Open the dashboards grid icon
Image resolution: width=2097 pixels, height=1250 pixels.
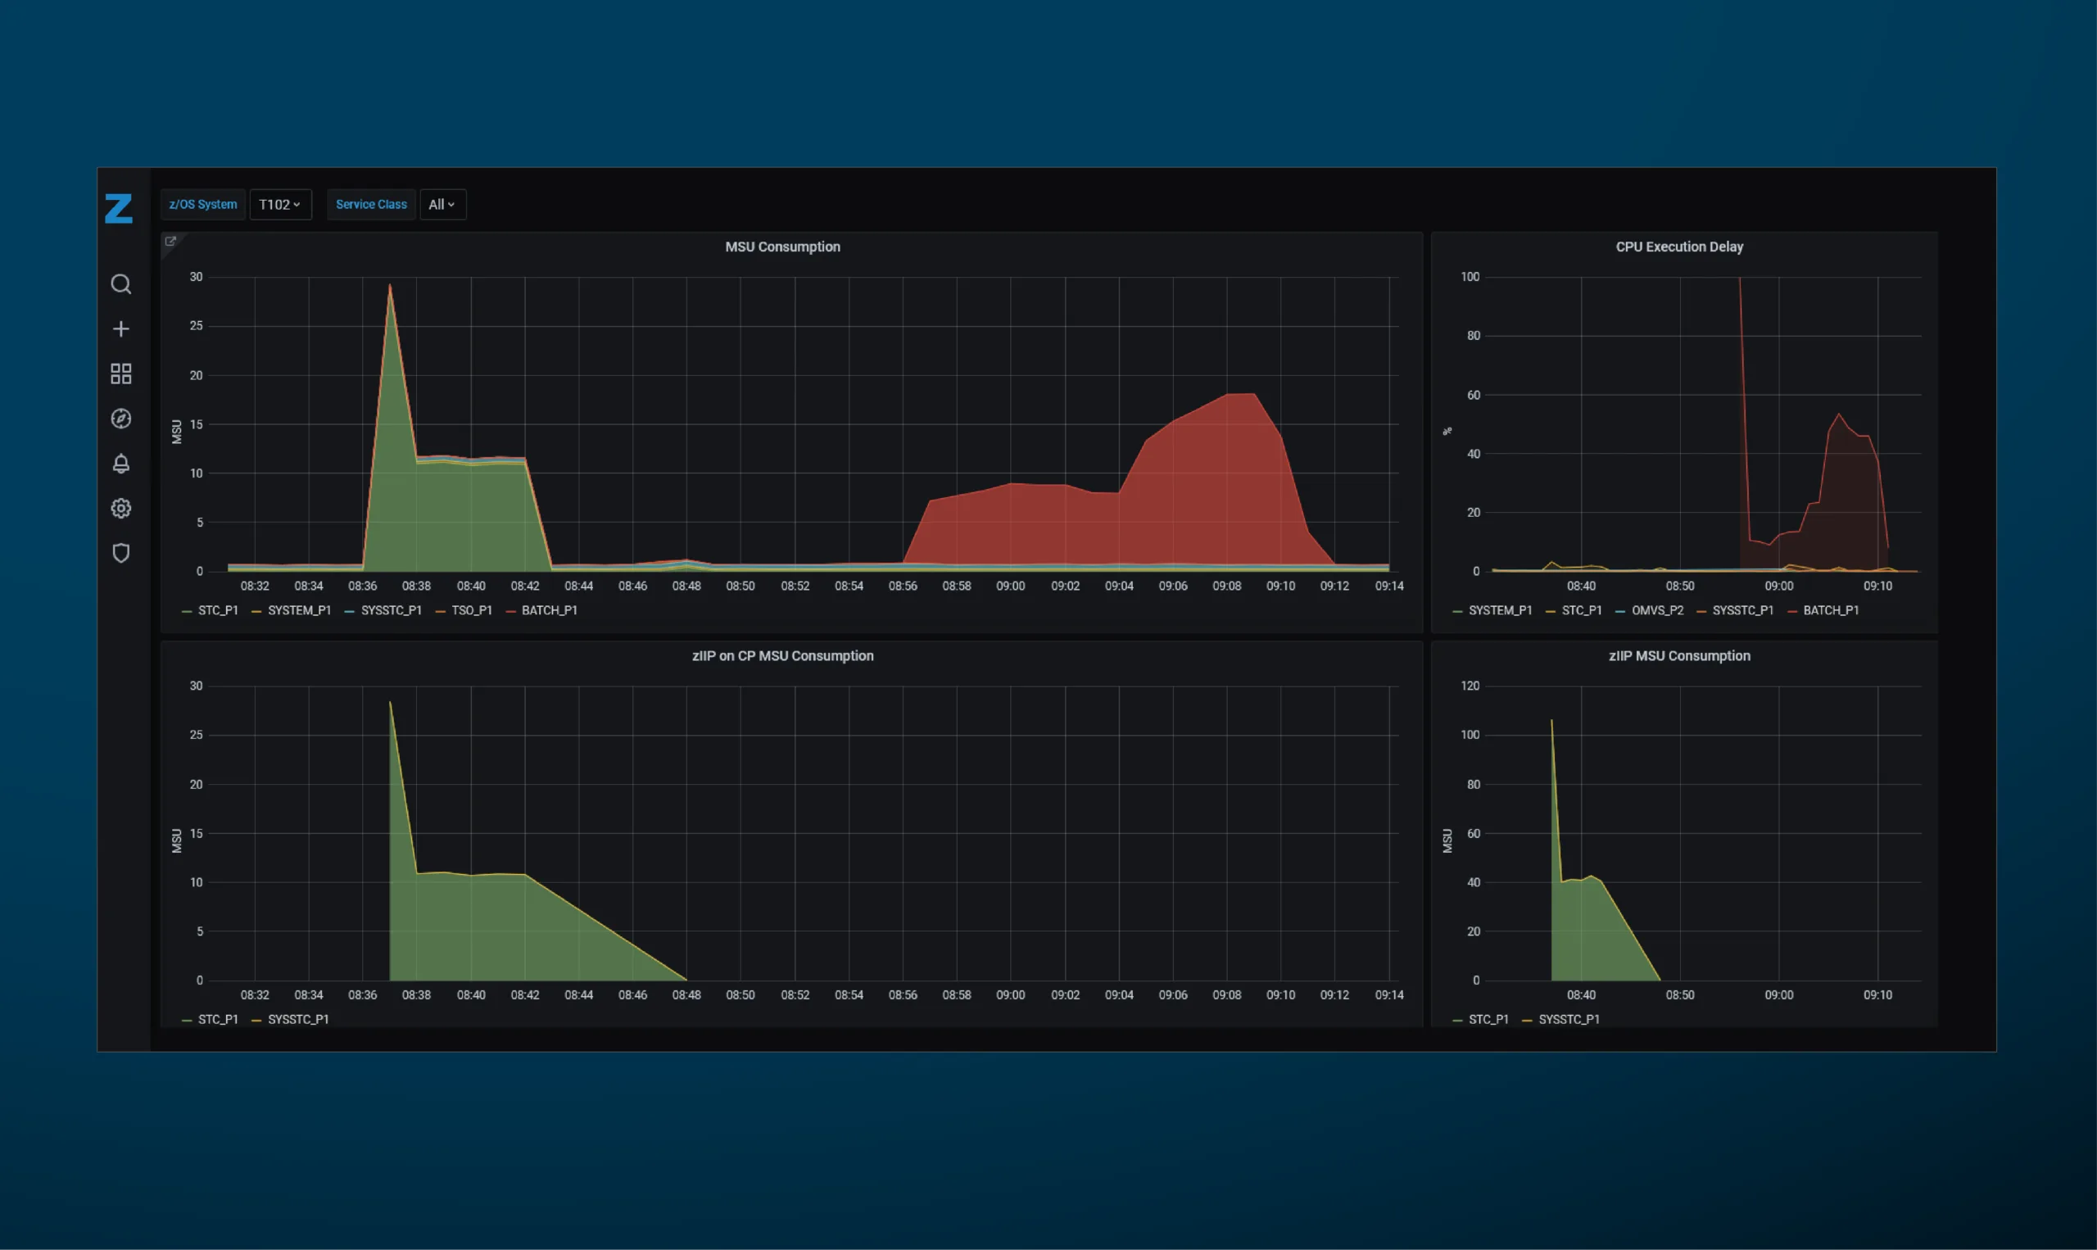click(121, 374)
